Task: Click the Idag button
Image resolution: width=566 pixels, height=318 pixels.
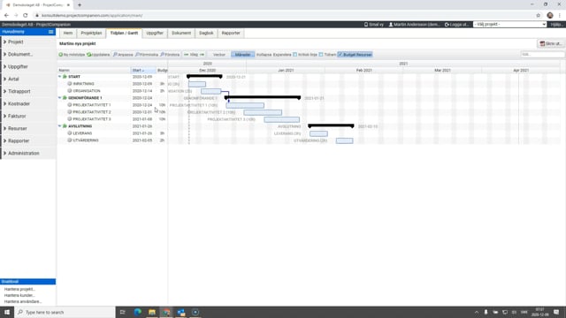Action: click(195, 55)
